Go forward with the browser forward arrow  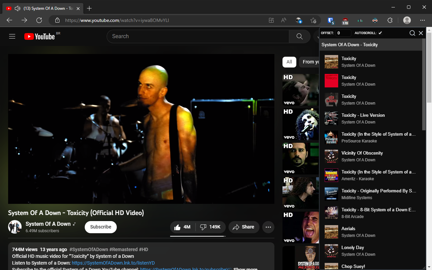pyautogui.click(x=24, y=20)
